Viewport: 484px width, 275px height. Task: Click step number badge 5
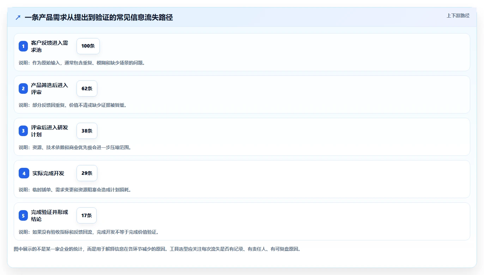tap(23, 215)
